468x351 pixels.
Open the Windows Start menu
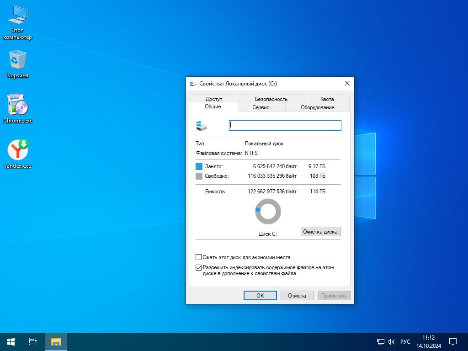[11, 341]
